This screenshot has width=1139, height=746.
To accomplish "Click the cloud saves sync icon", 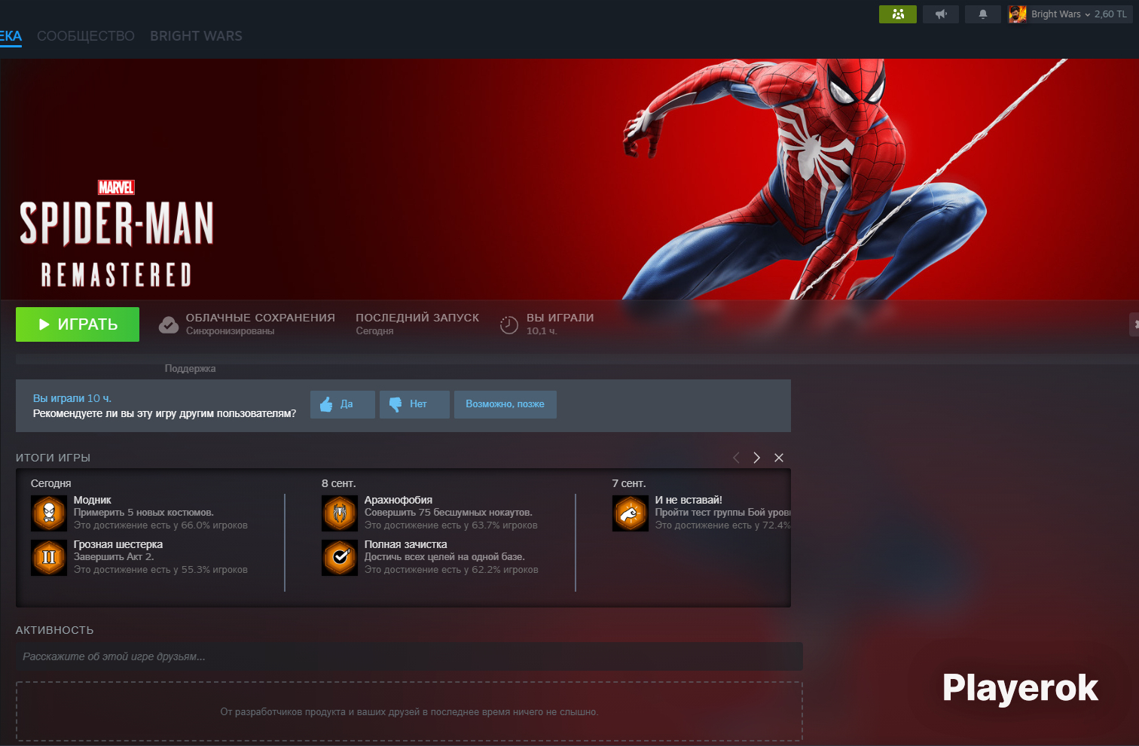I will (169, 324).
